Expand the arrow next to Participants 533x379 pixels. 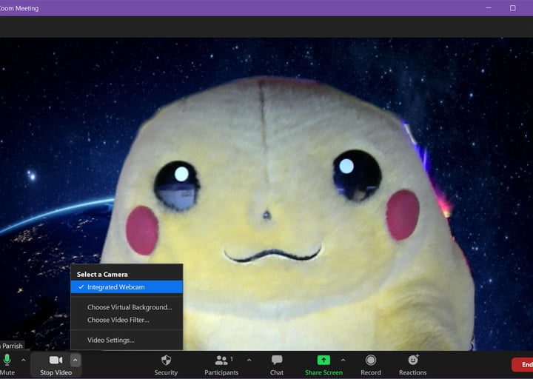point(249,360)
